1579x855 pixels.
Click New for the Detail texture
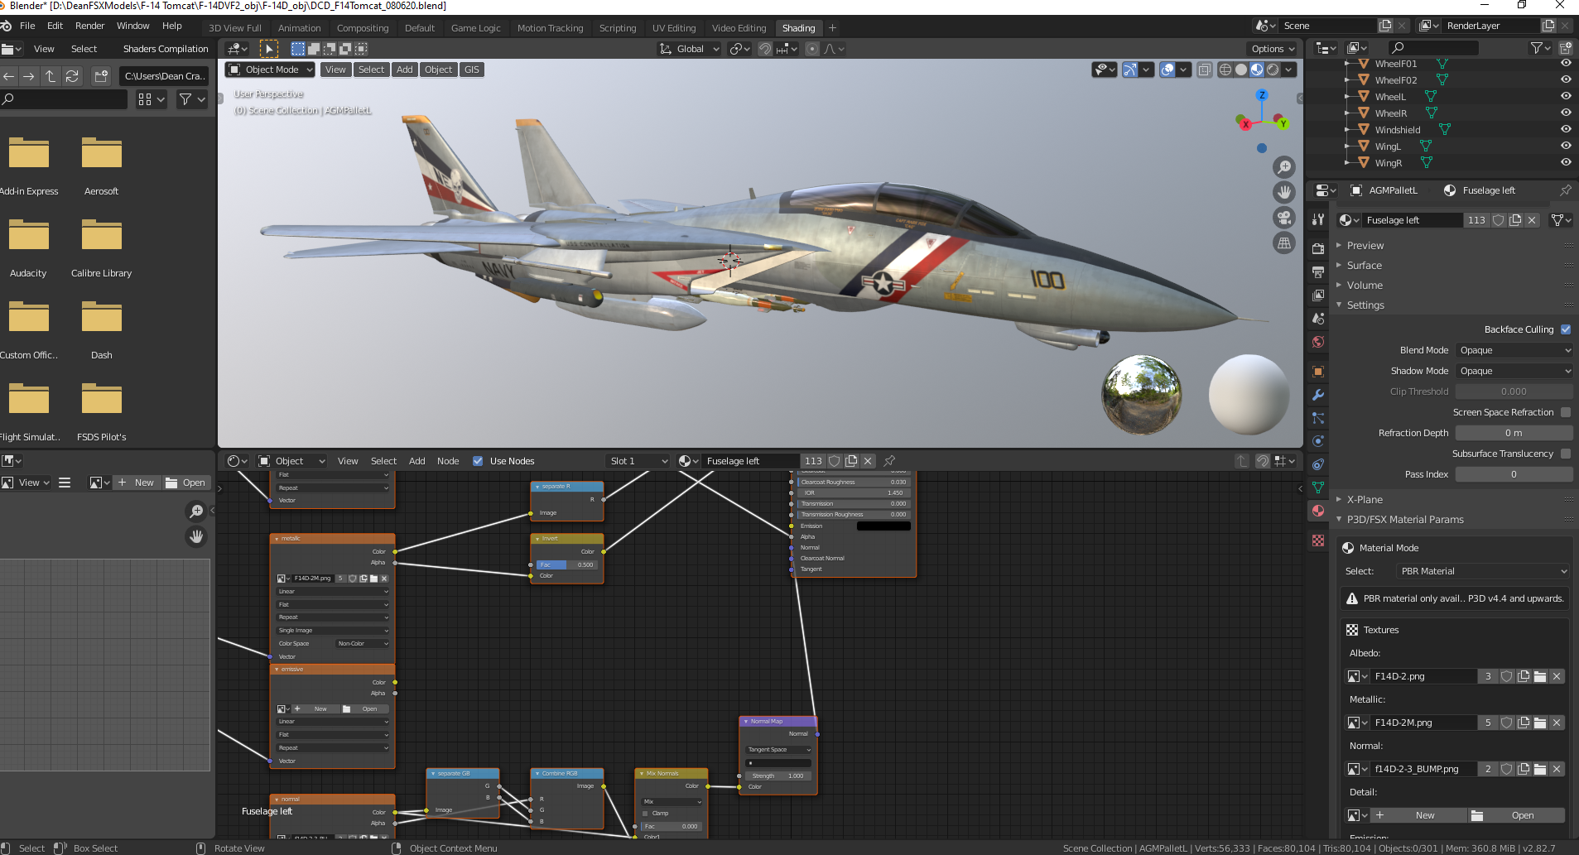click(x=1418, y=815)
